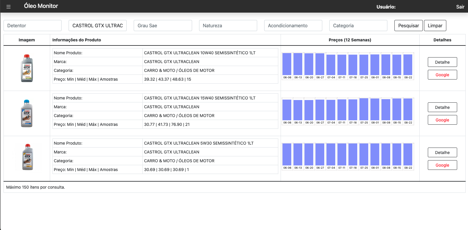Open Detalhe for the 15W40 product

[442, 107]
